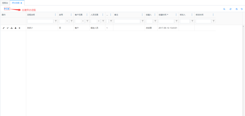Click the funnel filter icon for 备注 column

(143, 21)
